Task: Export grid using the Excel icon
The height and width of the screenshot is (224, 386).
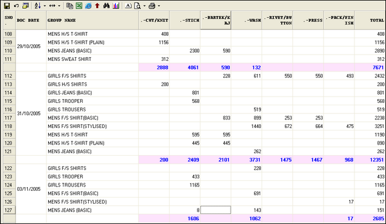Action: point(79,6)
